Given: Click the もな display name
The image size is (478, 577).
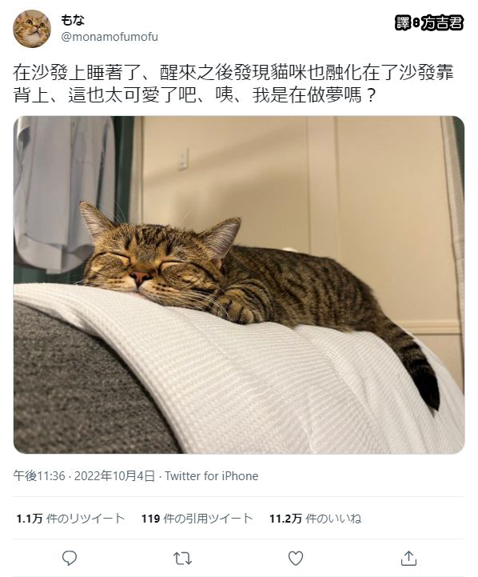Looking at the screenshot, I should (x=73, y=20).
